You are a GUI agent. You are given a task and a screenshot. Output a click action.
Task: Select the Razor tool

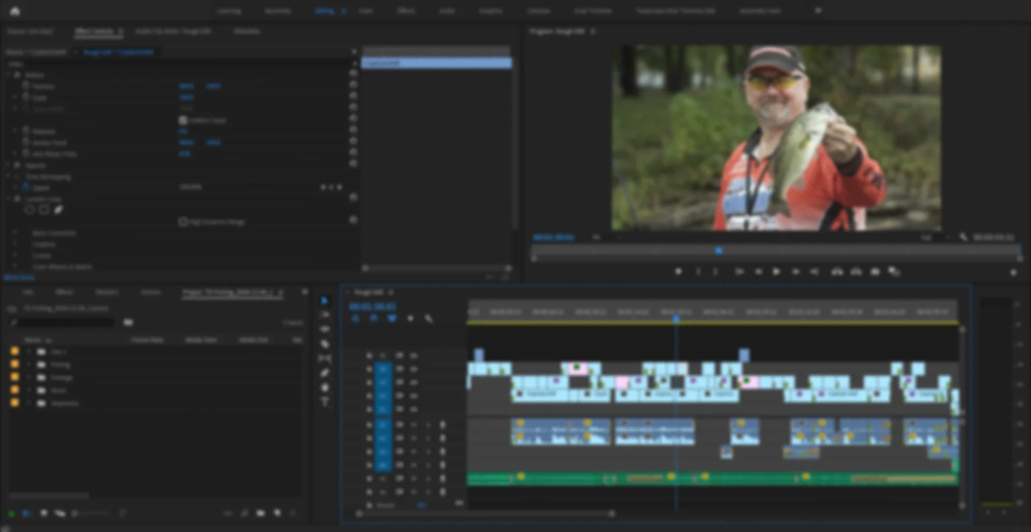pos(324,344)
